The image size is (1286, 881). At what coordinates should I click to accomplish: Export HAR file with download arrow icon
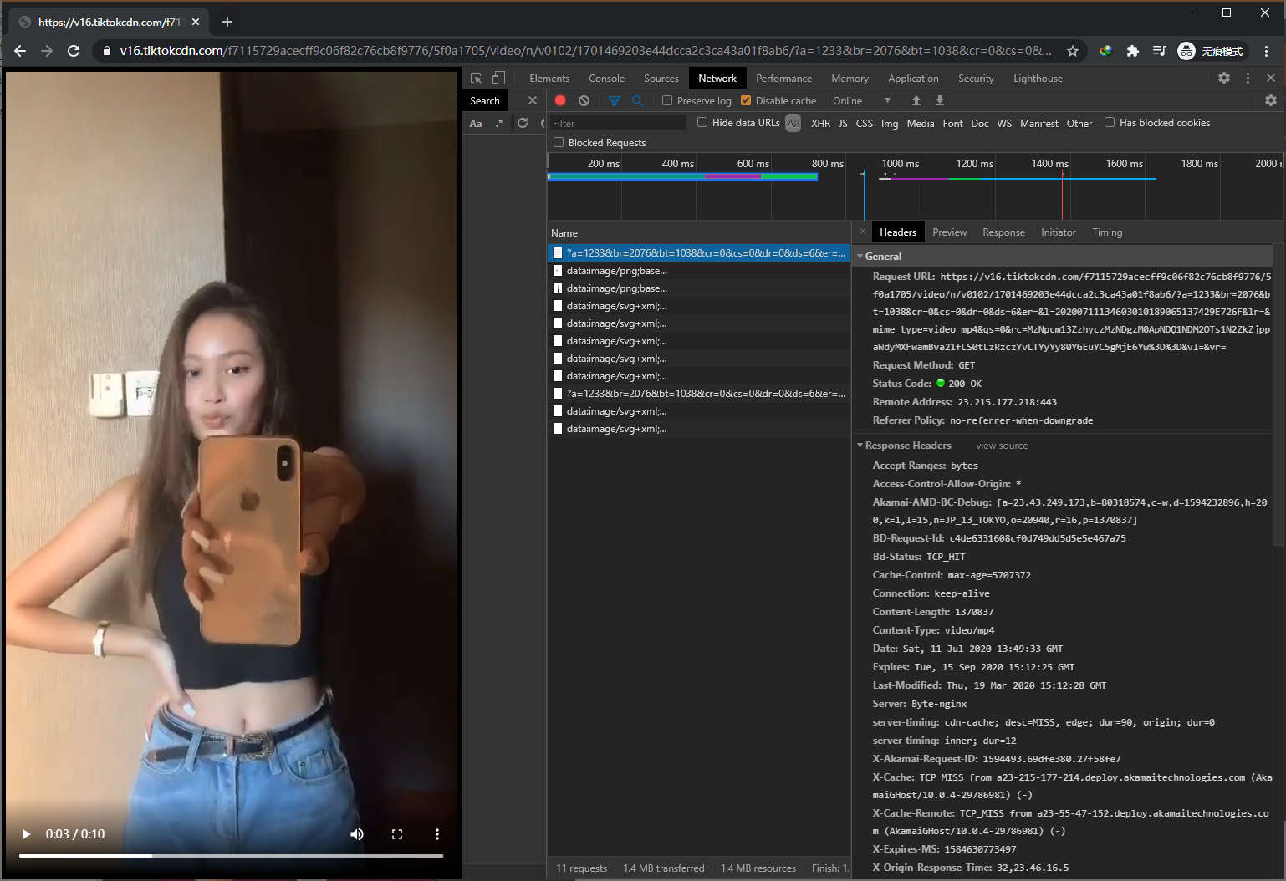[939, 100]
